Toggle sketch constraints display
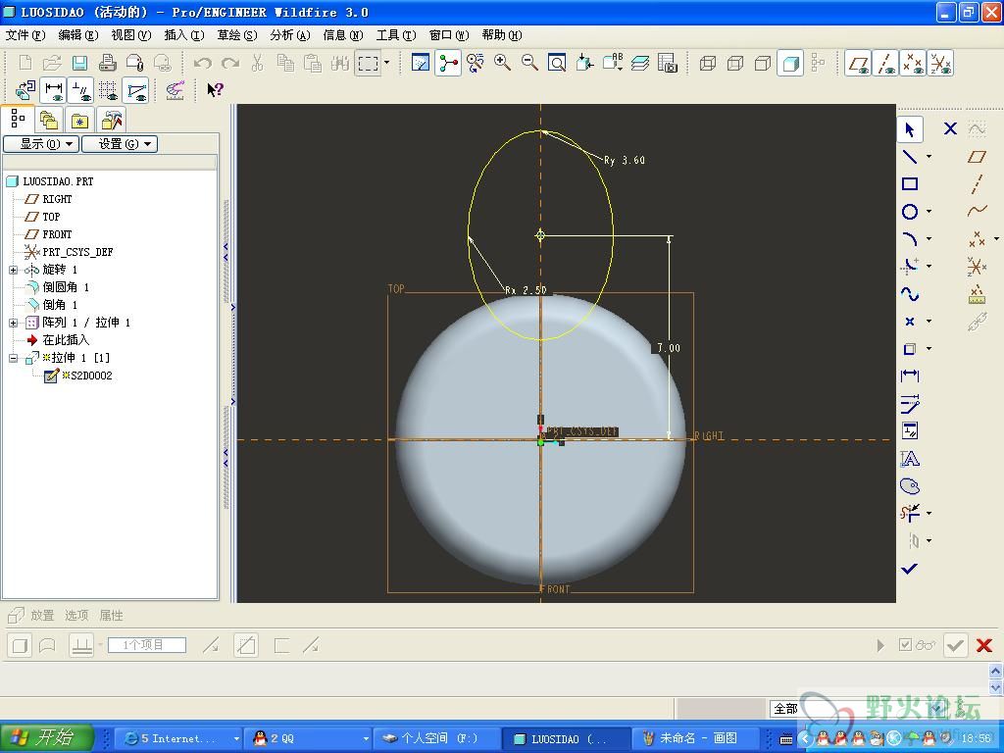 click(x=81, y=89)
